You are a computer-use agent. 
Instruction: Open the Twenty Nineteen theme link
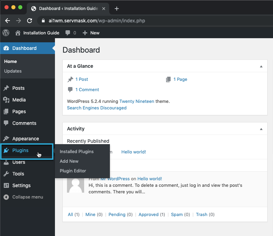(137, 101)
